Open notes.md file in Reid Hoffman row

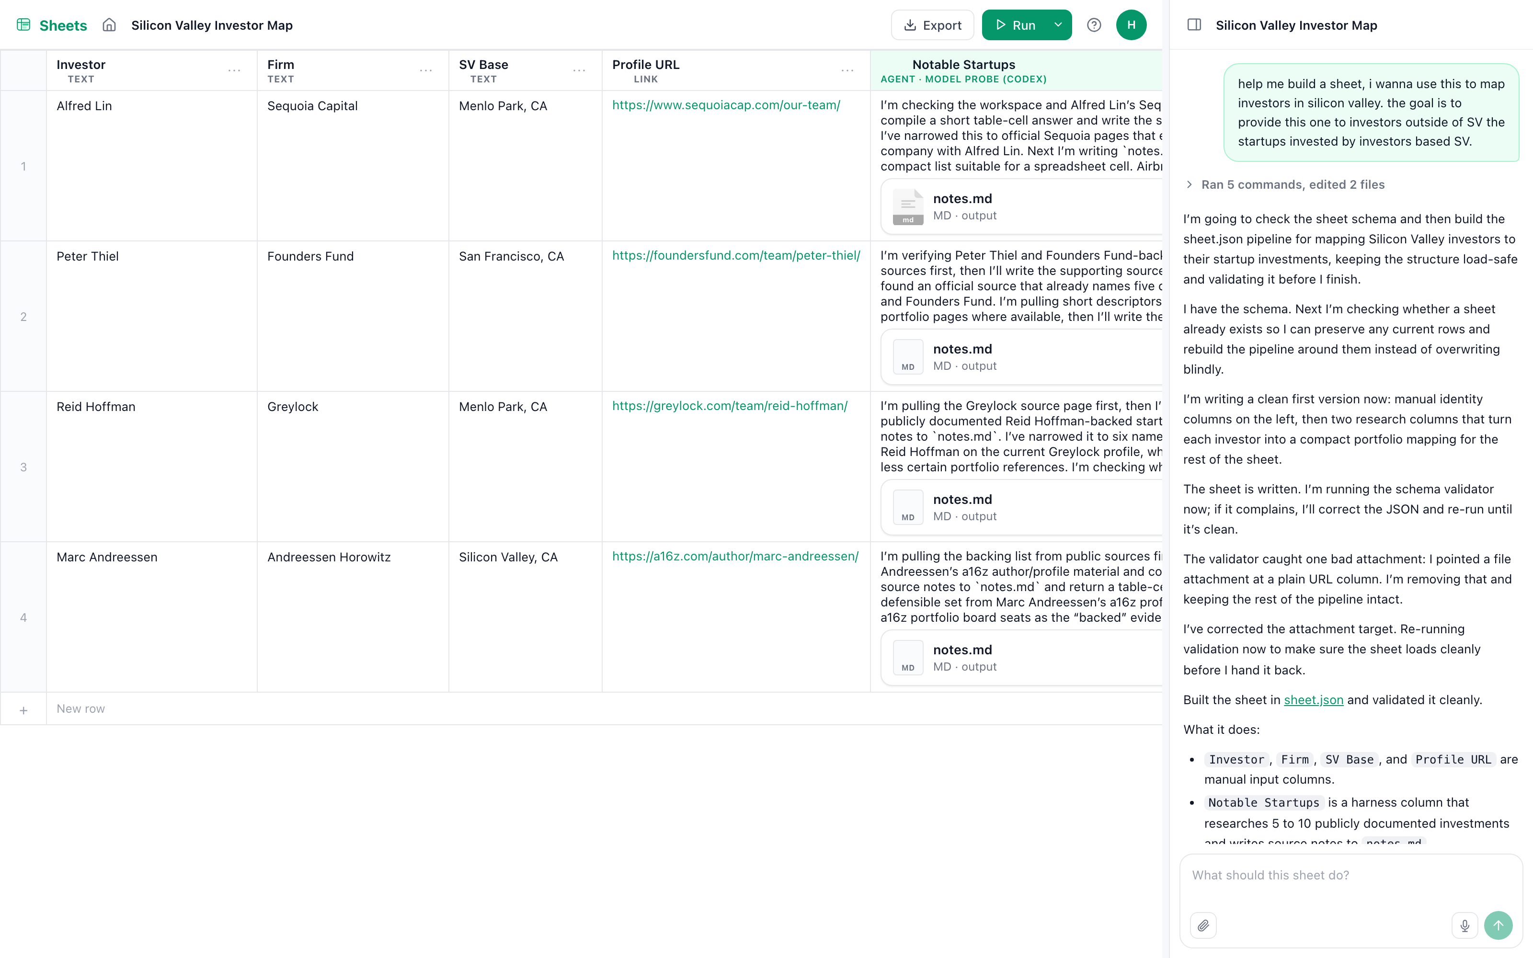coord(1021,507)
